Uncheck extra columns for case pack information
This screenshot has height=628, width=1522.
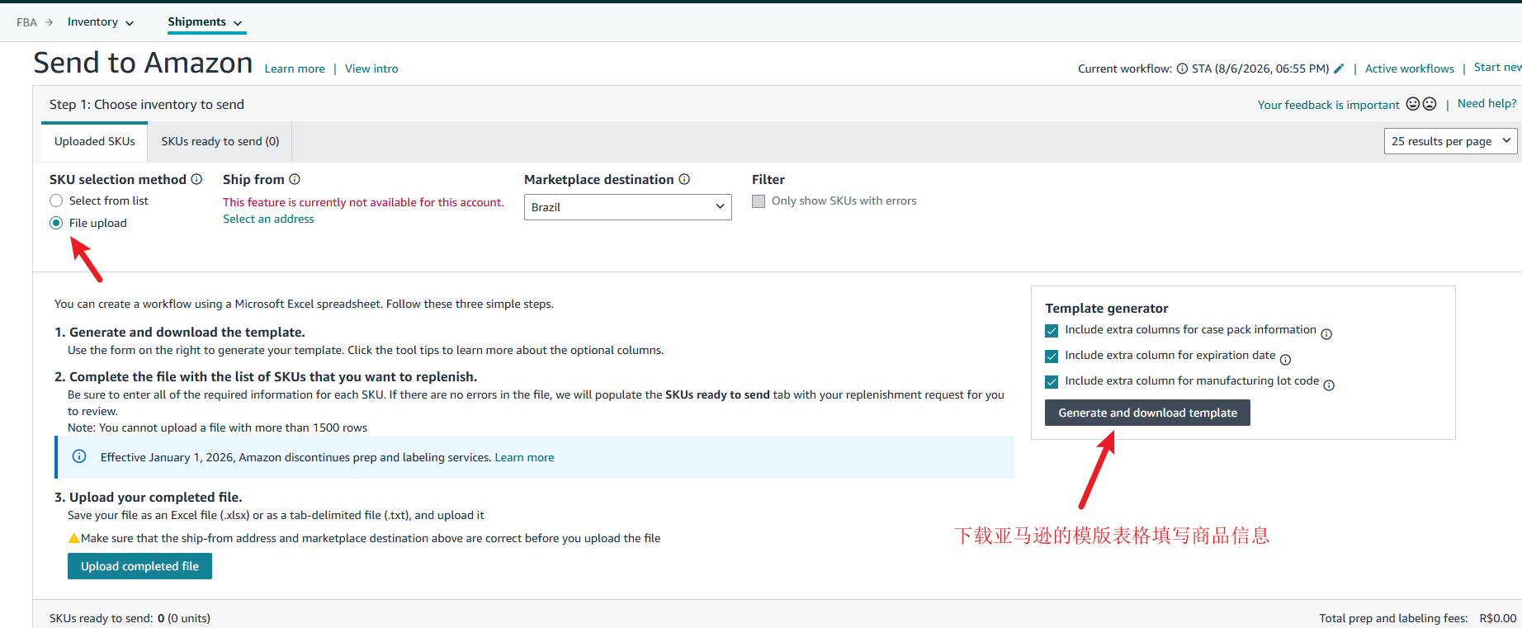click(x=1052, y=331)
